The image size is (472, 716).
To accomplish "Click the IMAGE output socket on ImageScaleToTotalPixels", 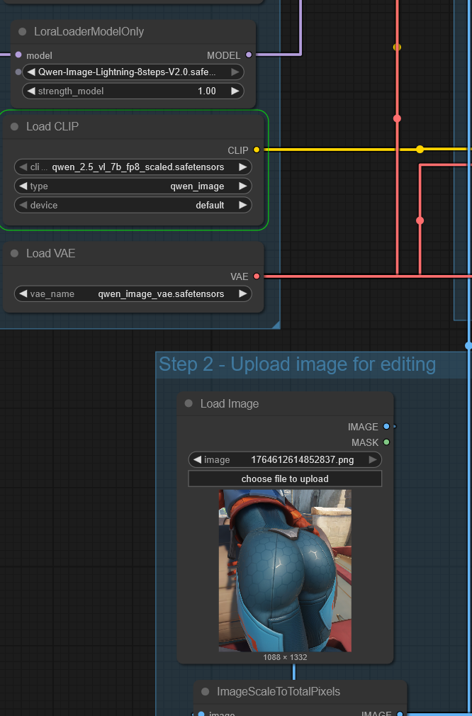I will (400, 714).
